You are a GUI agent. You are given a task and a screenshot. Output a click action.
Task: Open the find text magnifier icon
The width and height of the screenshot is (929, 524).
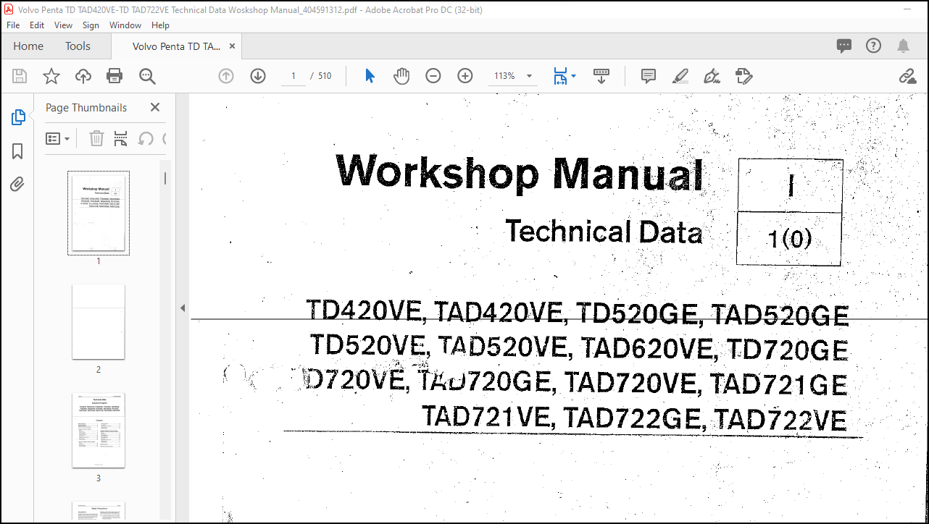point(147,76)
